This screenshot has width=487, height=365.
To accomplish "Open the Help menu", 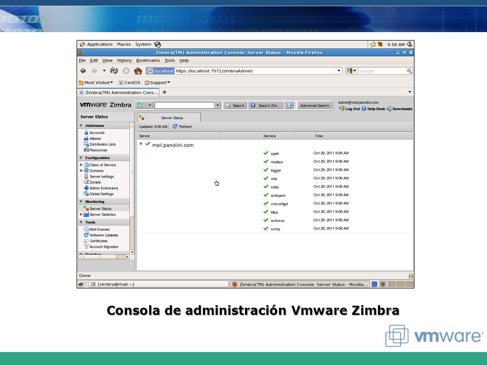I will point(184,60).
